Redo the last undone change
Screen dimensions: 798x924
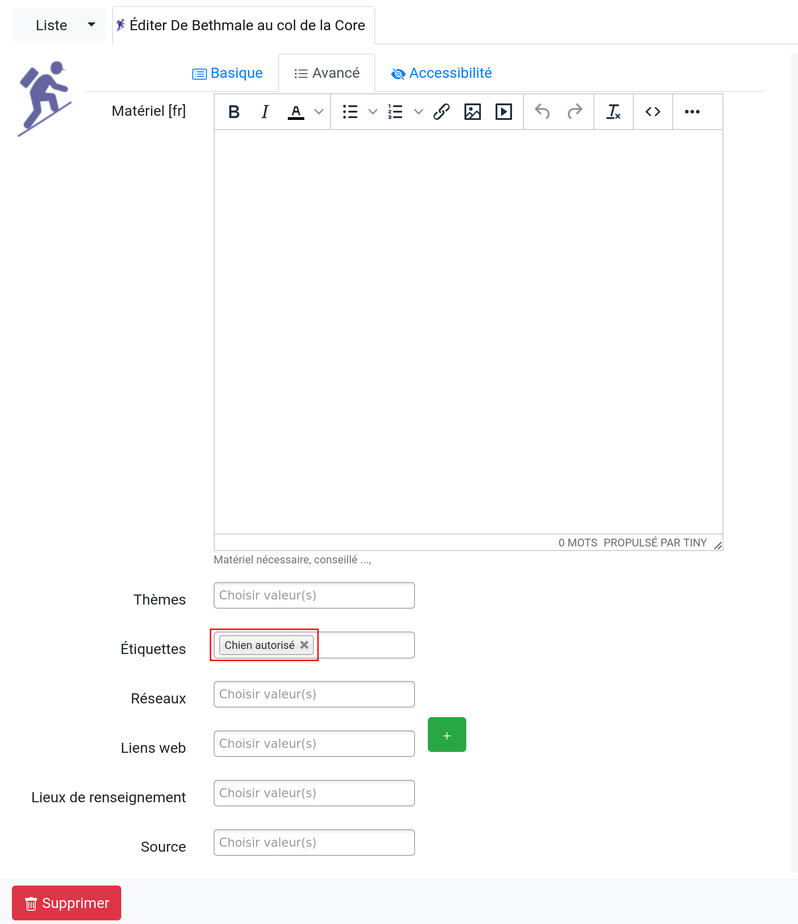click(574, 112)
